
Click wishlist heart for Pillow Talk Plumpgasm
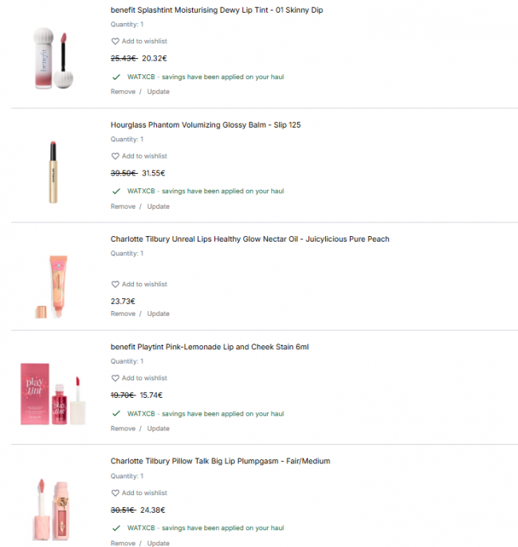coord(115,493)
